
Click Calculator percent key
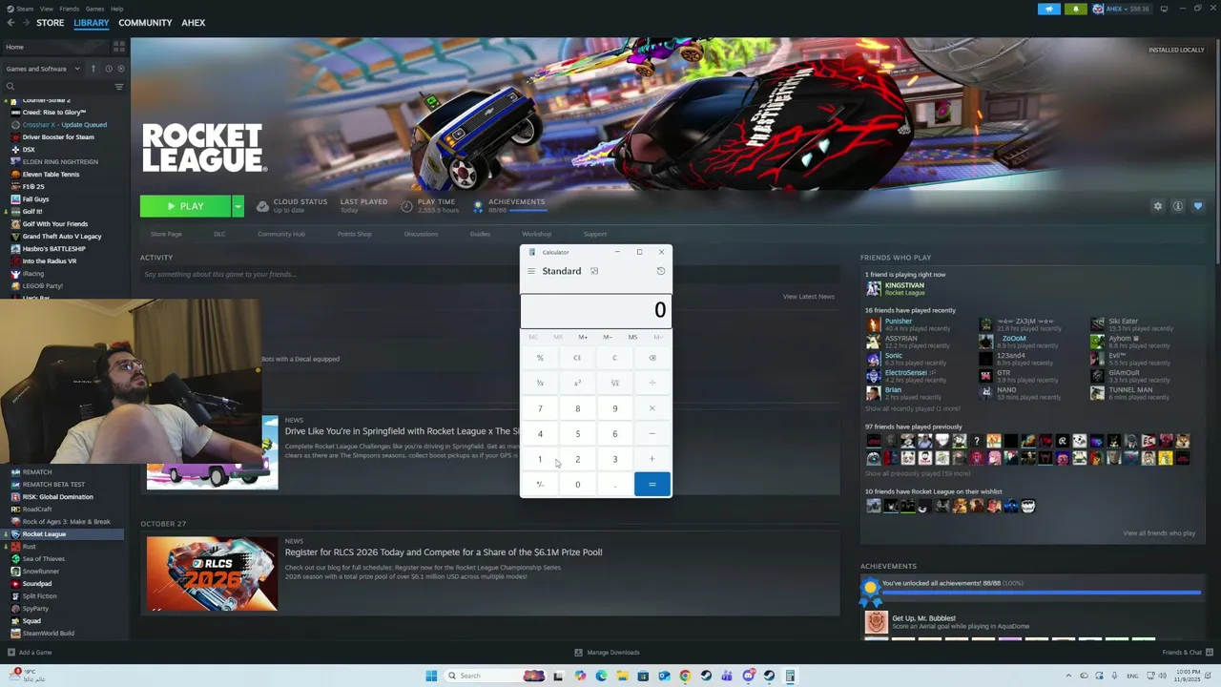(x=540, y=358)
